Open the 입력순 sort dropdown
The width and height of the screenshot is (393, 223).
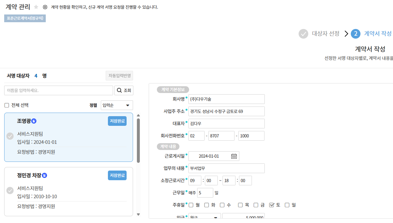117,105
